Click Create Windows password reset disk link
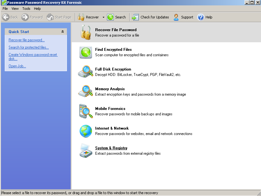 pyautogui.click(x=33, y=55)
